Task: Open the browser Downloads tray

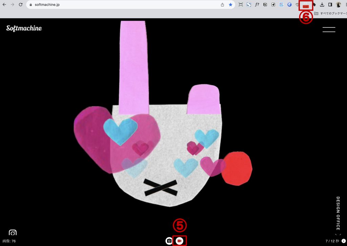Action: click(322, 5)
